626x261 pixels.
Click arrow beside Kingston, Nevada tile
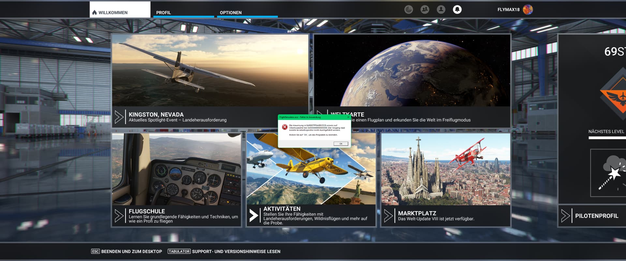point(119,117)
